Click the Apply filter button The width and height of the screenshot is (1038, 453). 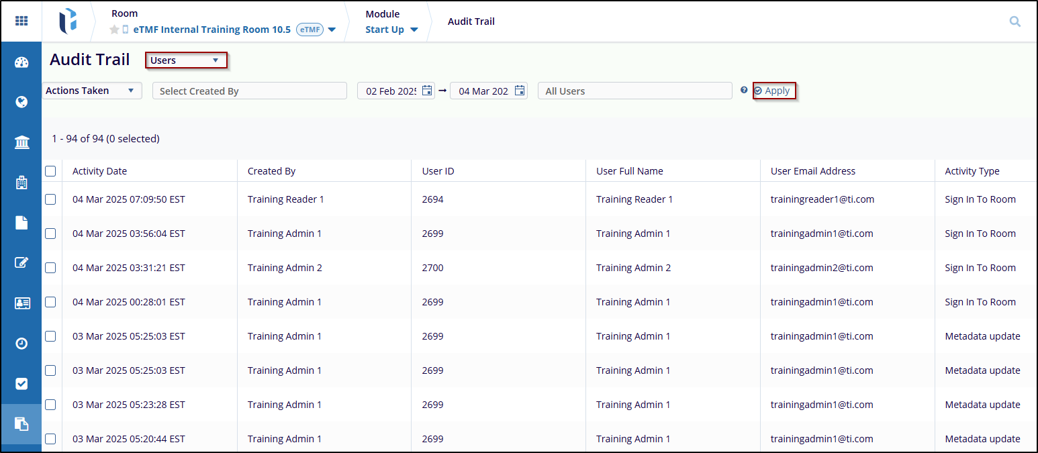(x=773, y=91)
